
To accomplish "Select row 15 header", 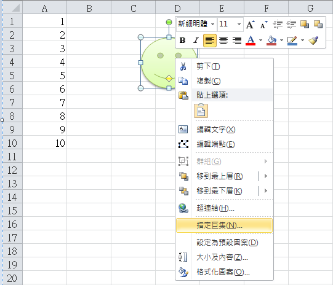I will (x=12, y=211).
